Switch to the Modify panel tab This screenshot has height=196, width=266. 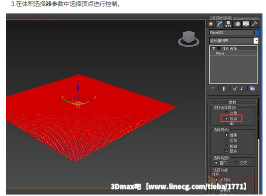pyautogui.click(x=220, y=24)
